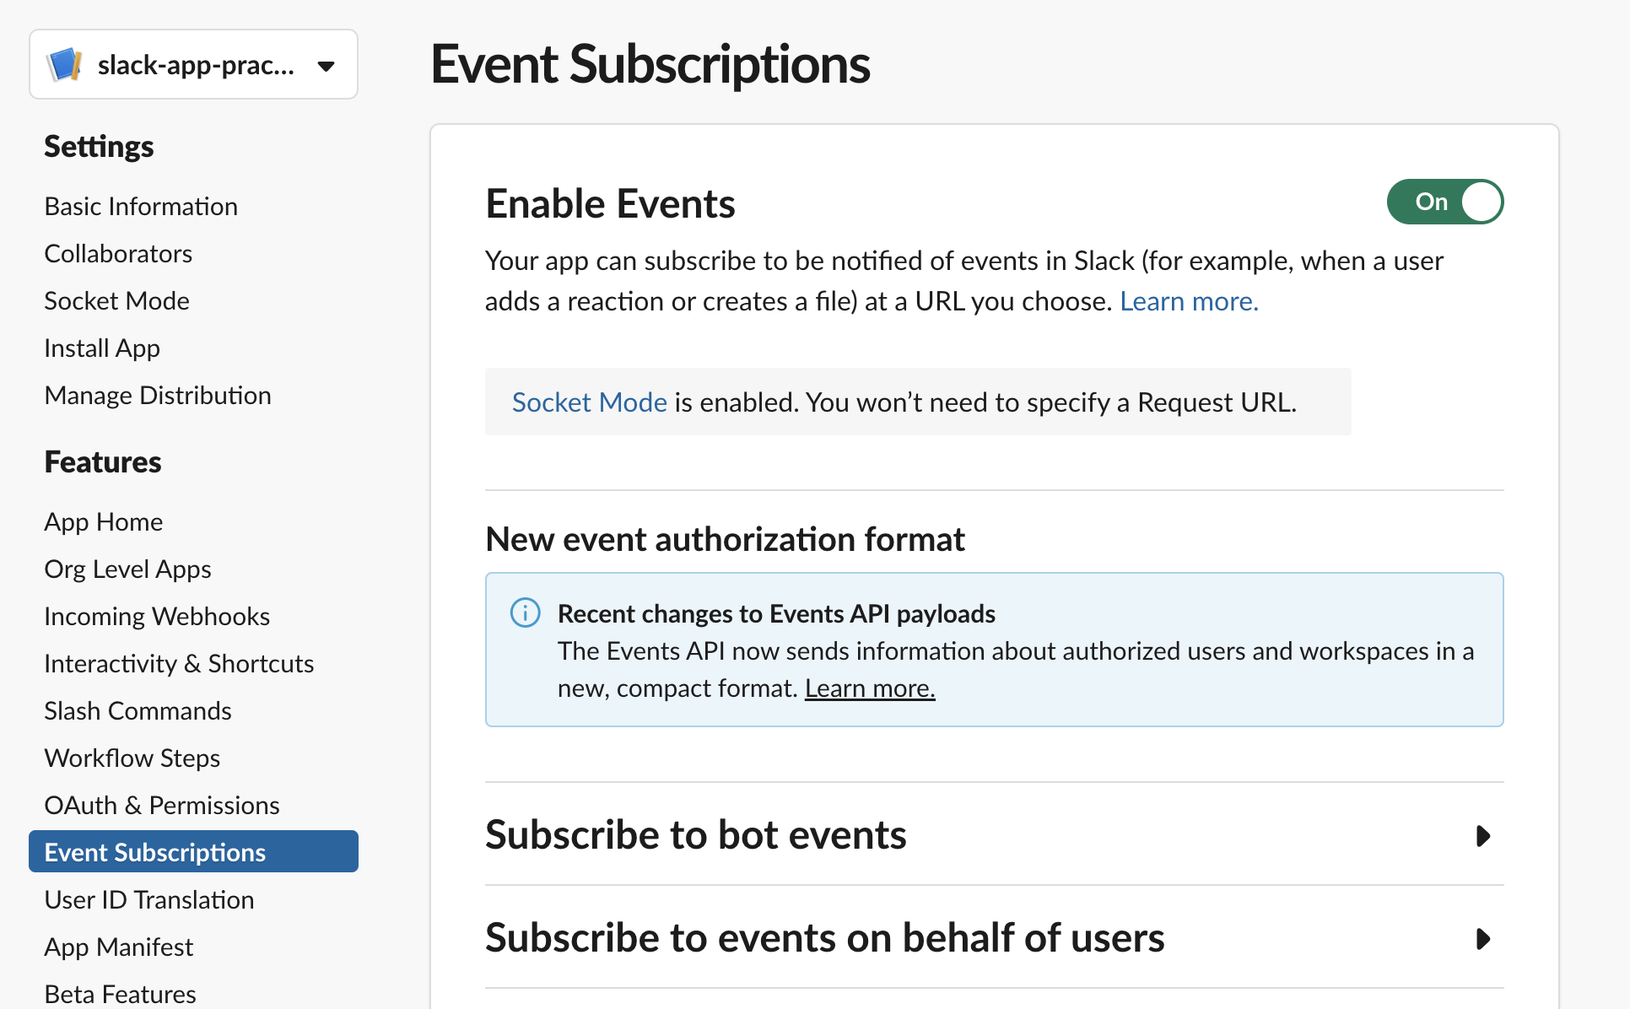Open the Socket Mode link in the notice

point(589,402)
